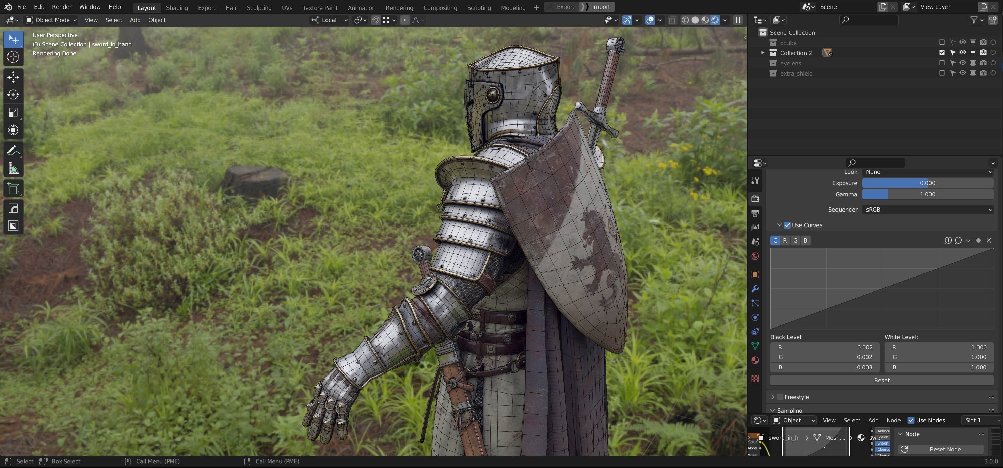
Task: Open the Slot 1 dropdown
Action: (982, 420)
